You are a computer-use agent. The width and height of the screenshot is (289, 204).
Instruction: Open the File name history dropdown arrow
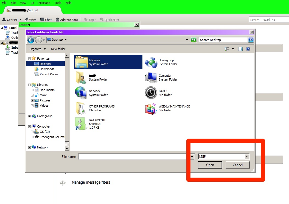coord(192,156)
